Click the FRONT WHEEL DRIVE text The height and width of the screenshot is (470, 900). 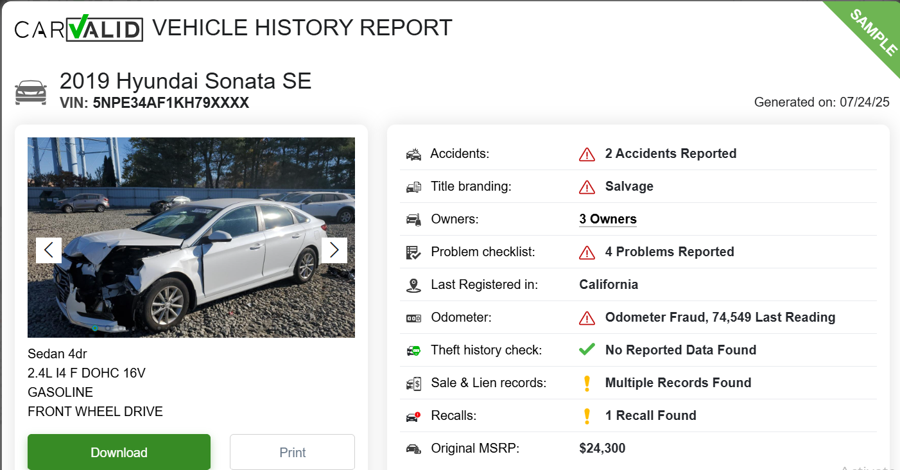tap(95, 412)
